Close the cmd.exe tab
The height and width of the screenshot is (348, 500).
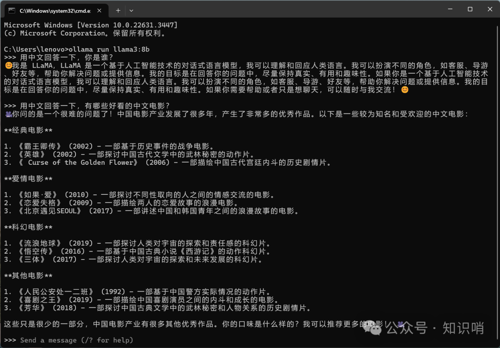99,11
